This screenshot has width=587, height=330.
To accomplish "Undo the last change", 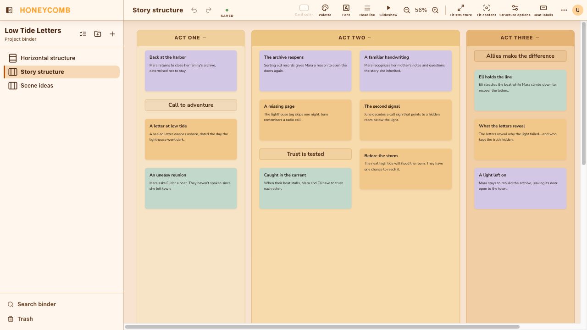I will click(194, 10).
